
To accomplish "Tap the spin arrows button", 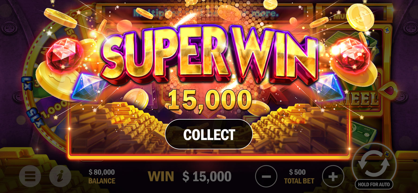I will [374, 164].
